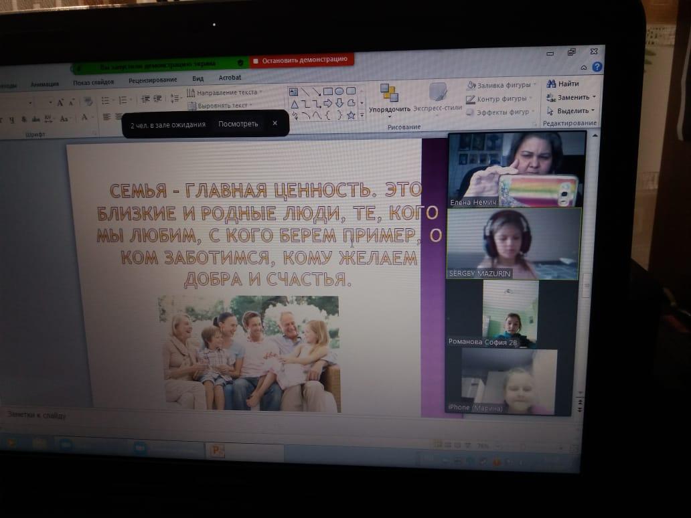Choose the five-point star shape
Image resolution: width=691 pixels, height=518 pixels.
351,115
